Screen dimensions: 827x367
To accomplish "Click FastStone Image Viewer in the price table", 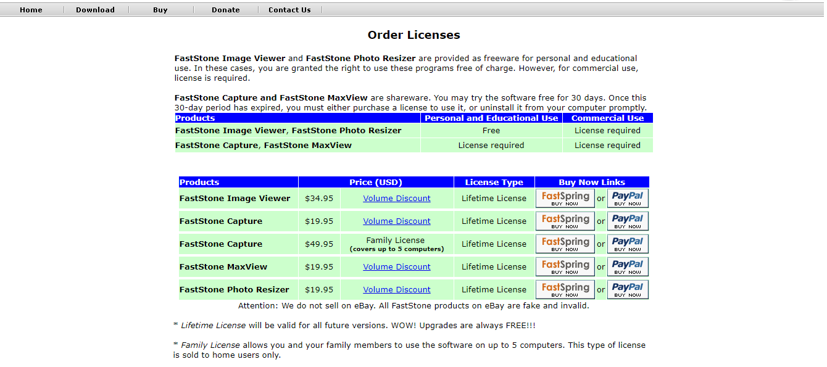I will [235, 199].
